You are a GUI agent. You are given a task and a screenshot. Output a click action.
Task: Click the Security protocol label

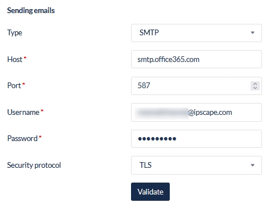pyautogui.click(x=34, y=166)
